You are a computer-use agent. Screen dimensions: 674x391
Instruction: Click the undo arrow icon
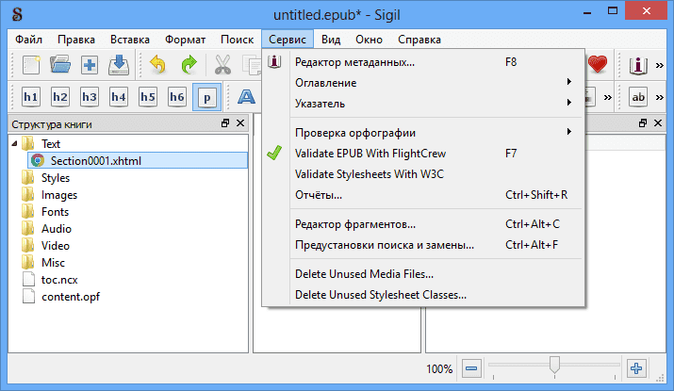point(158,65)
